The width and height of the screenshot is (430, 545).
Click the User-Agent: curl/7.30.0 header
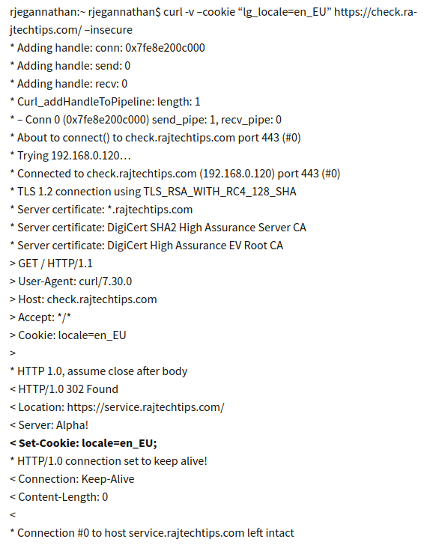click(x=71, y=281)
